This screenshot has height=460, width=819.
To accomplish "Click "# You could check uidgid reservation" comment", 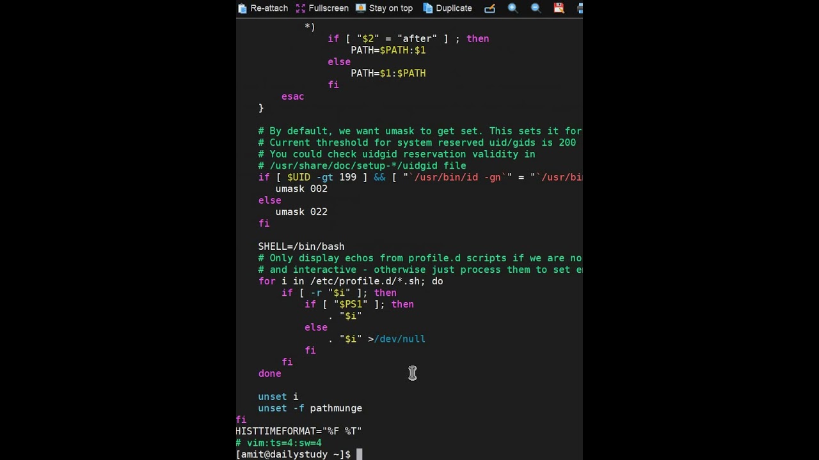I will [x=397, y=155].
